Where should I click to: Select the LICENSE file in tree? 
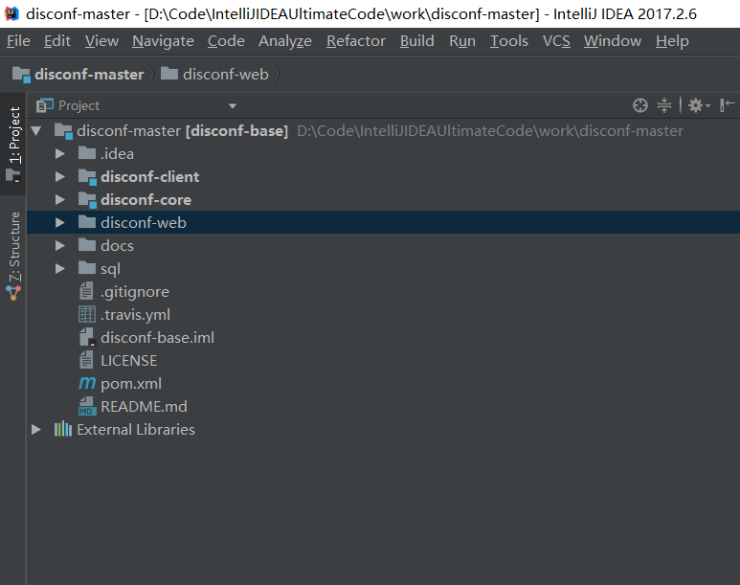click(128, 360)
